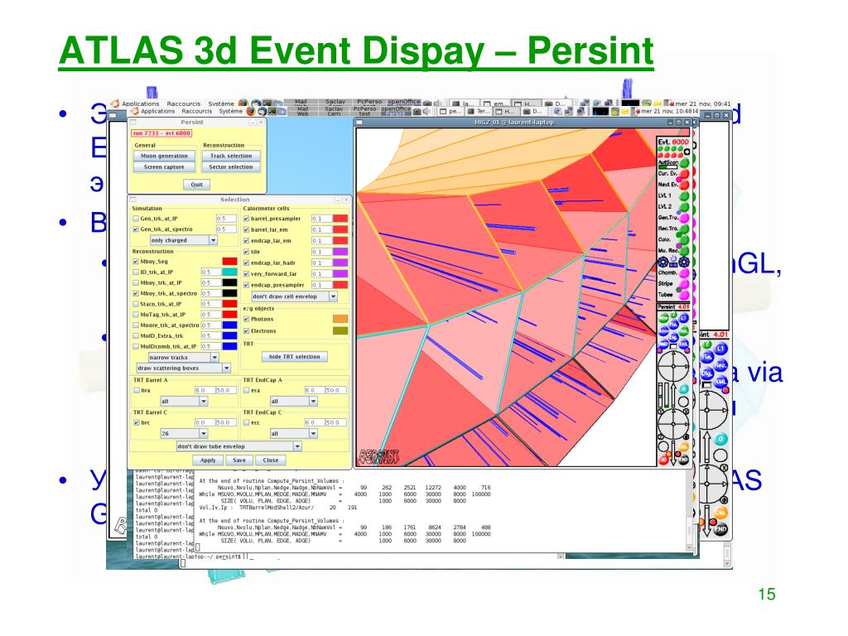
Task: Click the olive Electrons color swatch
Action: coord(340,330)
